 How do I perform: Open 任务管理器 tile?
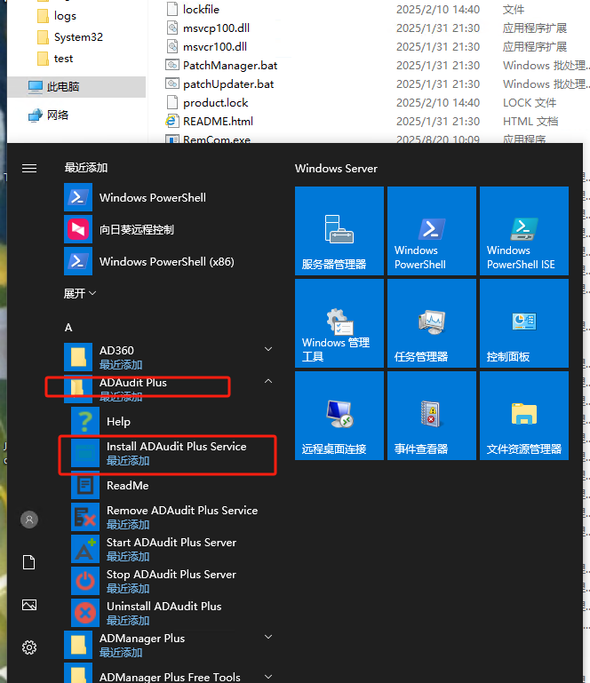coord(431,323)
